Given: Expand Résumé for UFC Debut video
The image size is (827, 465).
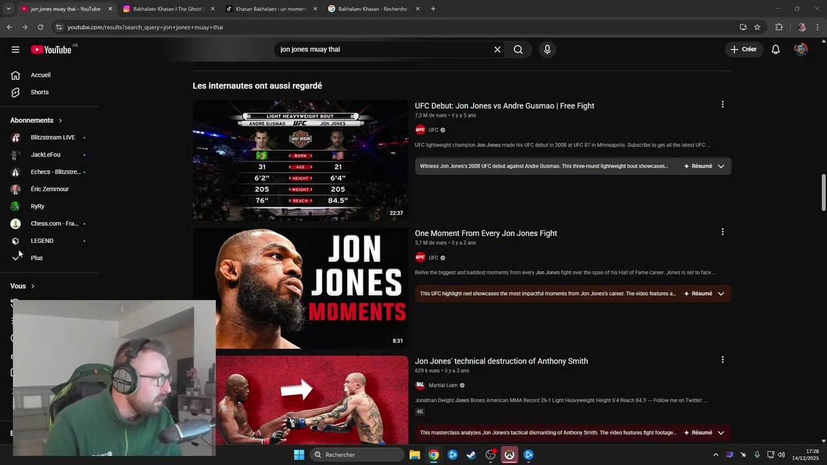Looking at the screenshot, I should [704, 166].
